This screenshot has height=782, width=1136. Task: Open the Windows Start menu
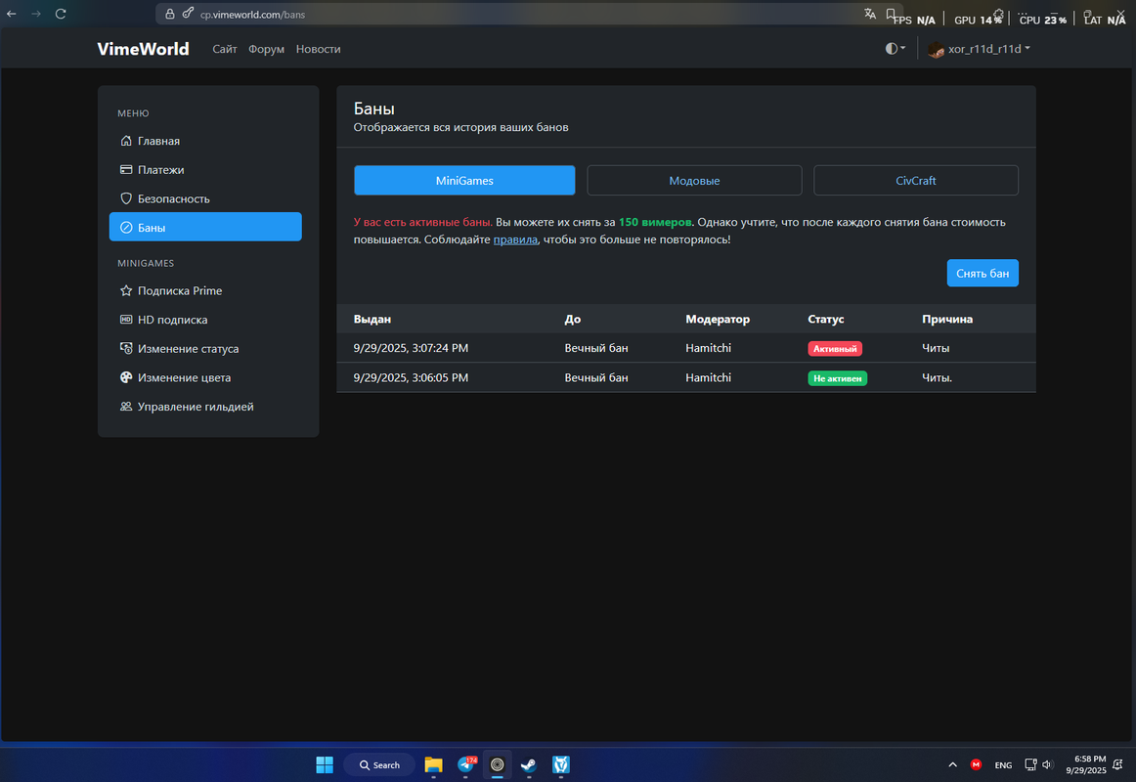pyautogui.click(x=325, y=764)
